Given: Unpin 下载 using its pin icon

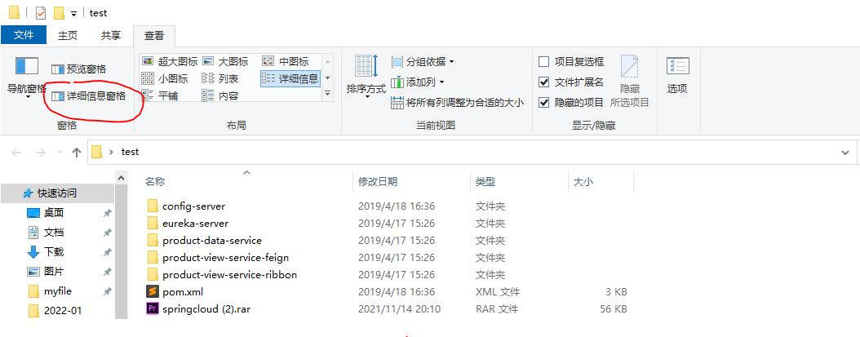Looking at the screenshot, I should tap(108, 252).
